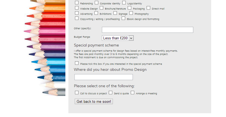Open the Budget Range dropdown
Image resolution: width=226 pixels, height=117 pixels.
(x=118, y=38)
